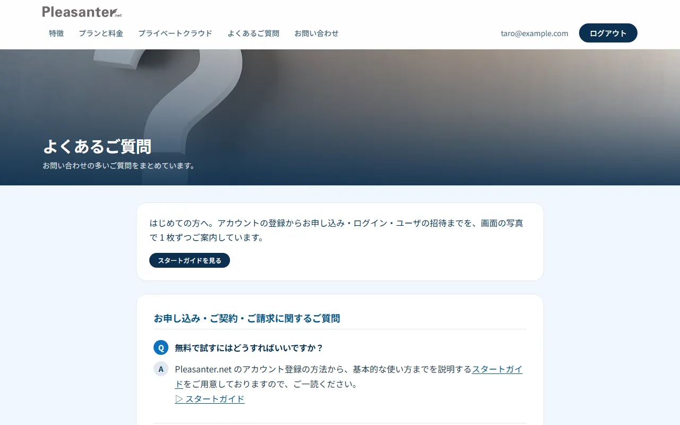Go to プライベートクラウド
This screenshot has height=425, width=680.
coord(175,33)
